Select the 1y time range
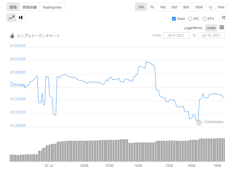This screenshot has height=169, width=232. pos(210,7)
